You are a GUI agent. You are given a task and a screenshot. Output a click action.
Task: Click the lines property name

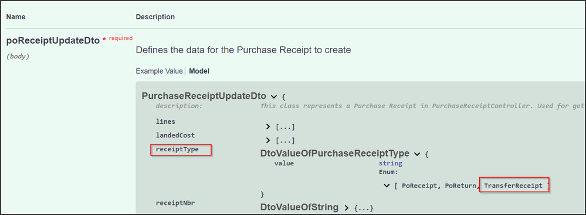pyautogui.click(x=165, y=122)
